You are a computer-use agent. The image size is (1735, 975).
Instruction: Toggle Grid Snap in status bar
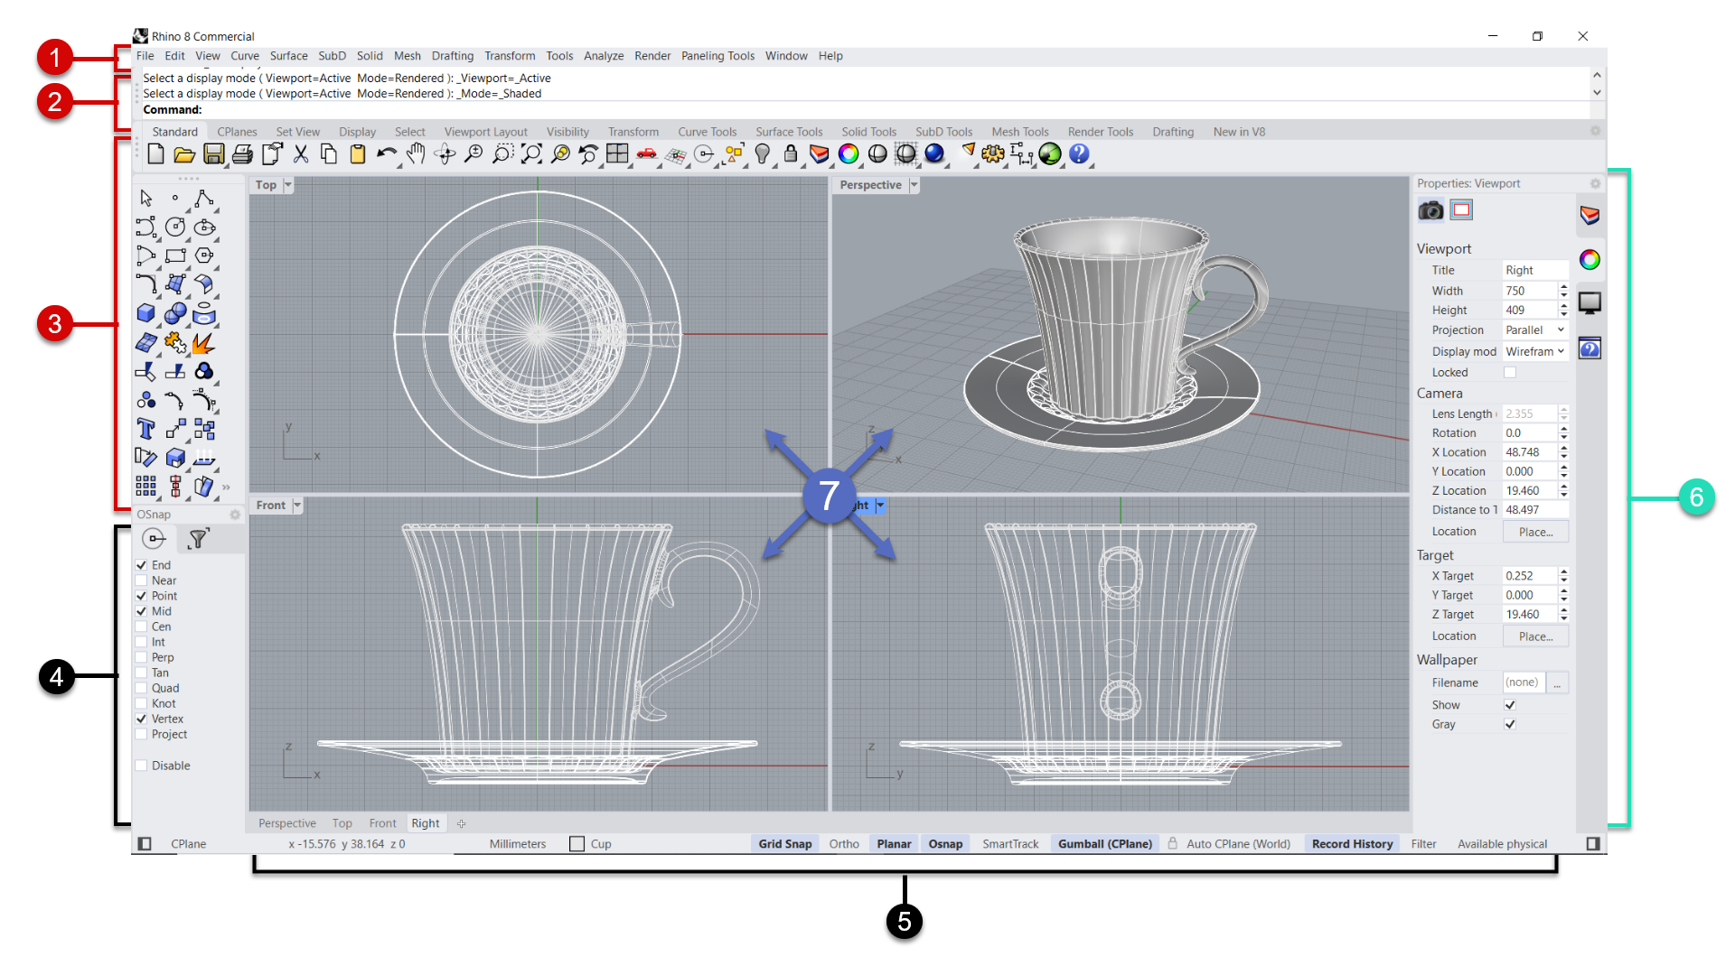pyautogui.click(x=784, y=844)
